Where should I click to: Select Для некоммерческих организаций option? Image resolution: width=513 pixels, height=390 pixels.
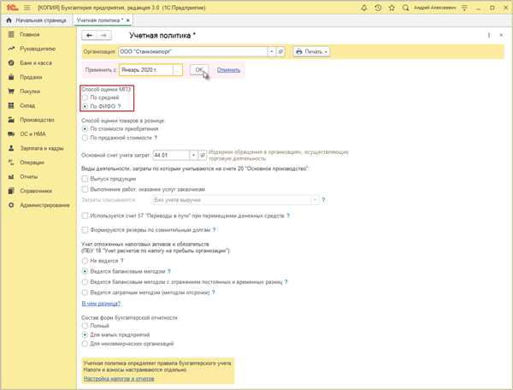85,344
